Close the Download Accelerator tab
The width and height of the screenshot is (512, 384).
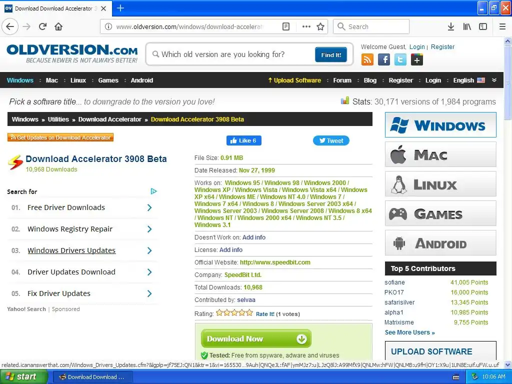103,8
